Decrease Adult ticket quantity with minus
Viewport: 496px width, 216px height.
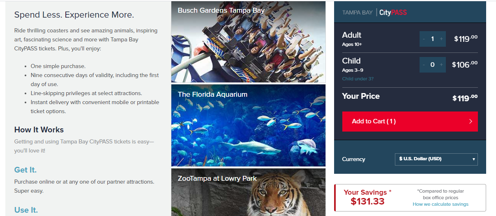click(424, 39)
